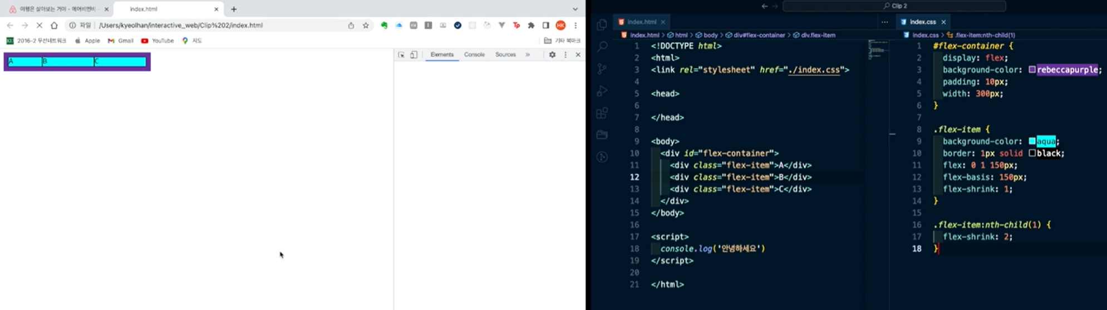
Task: Open the 2016-2 bookmark
Action: click(x=36, y=41)
